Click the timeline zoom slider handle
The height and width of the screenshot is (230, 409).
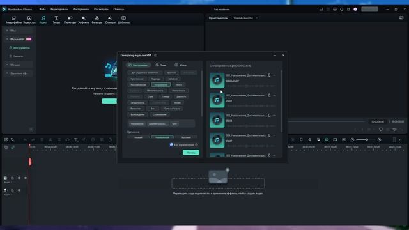click(x=366, y=140)
